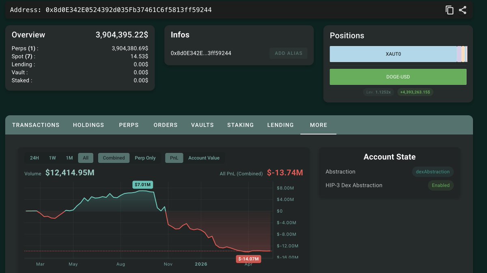Click the shortened address in Infos

click(201, 53)
